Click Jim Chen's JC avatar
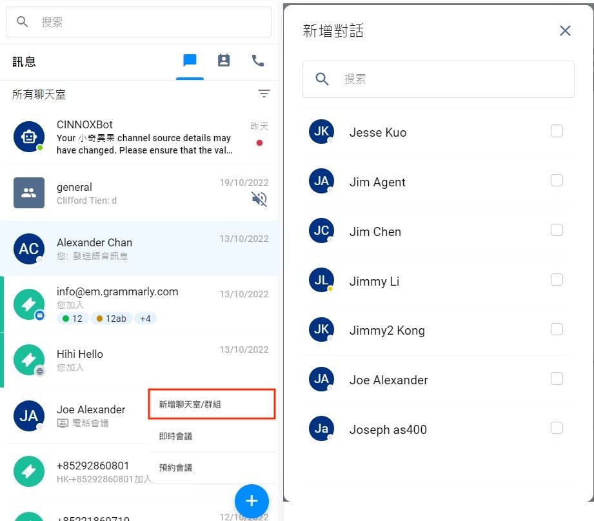 (321, 230)
